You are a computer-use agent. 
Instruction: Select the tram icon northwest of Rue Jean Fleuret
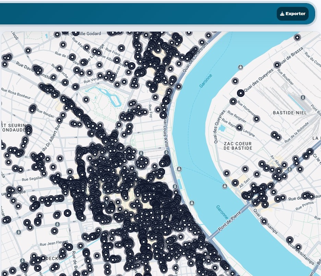[19, 232]
